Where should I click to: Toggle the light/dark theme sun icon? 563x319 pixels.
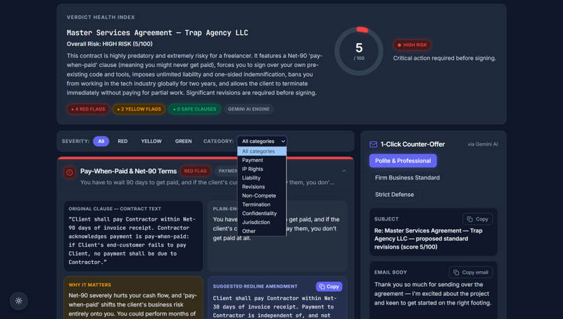(19, 301)
